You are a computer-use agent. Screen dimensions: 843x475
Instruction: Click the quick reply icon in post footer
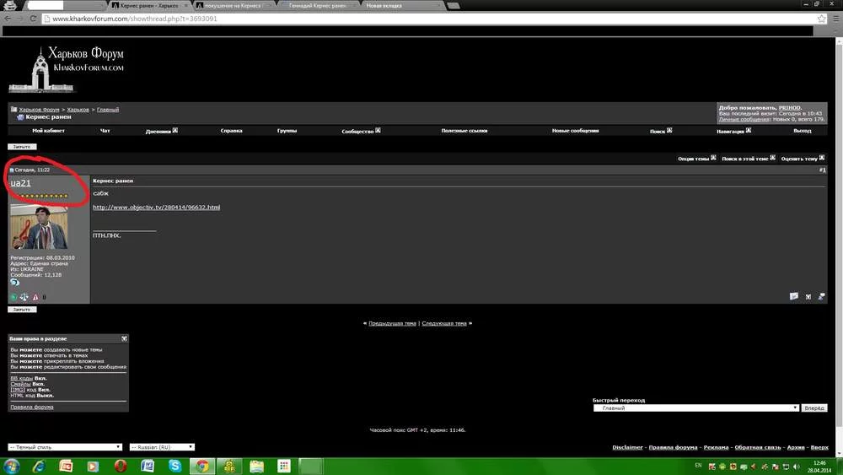[x=821, y=296]
